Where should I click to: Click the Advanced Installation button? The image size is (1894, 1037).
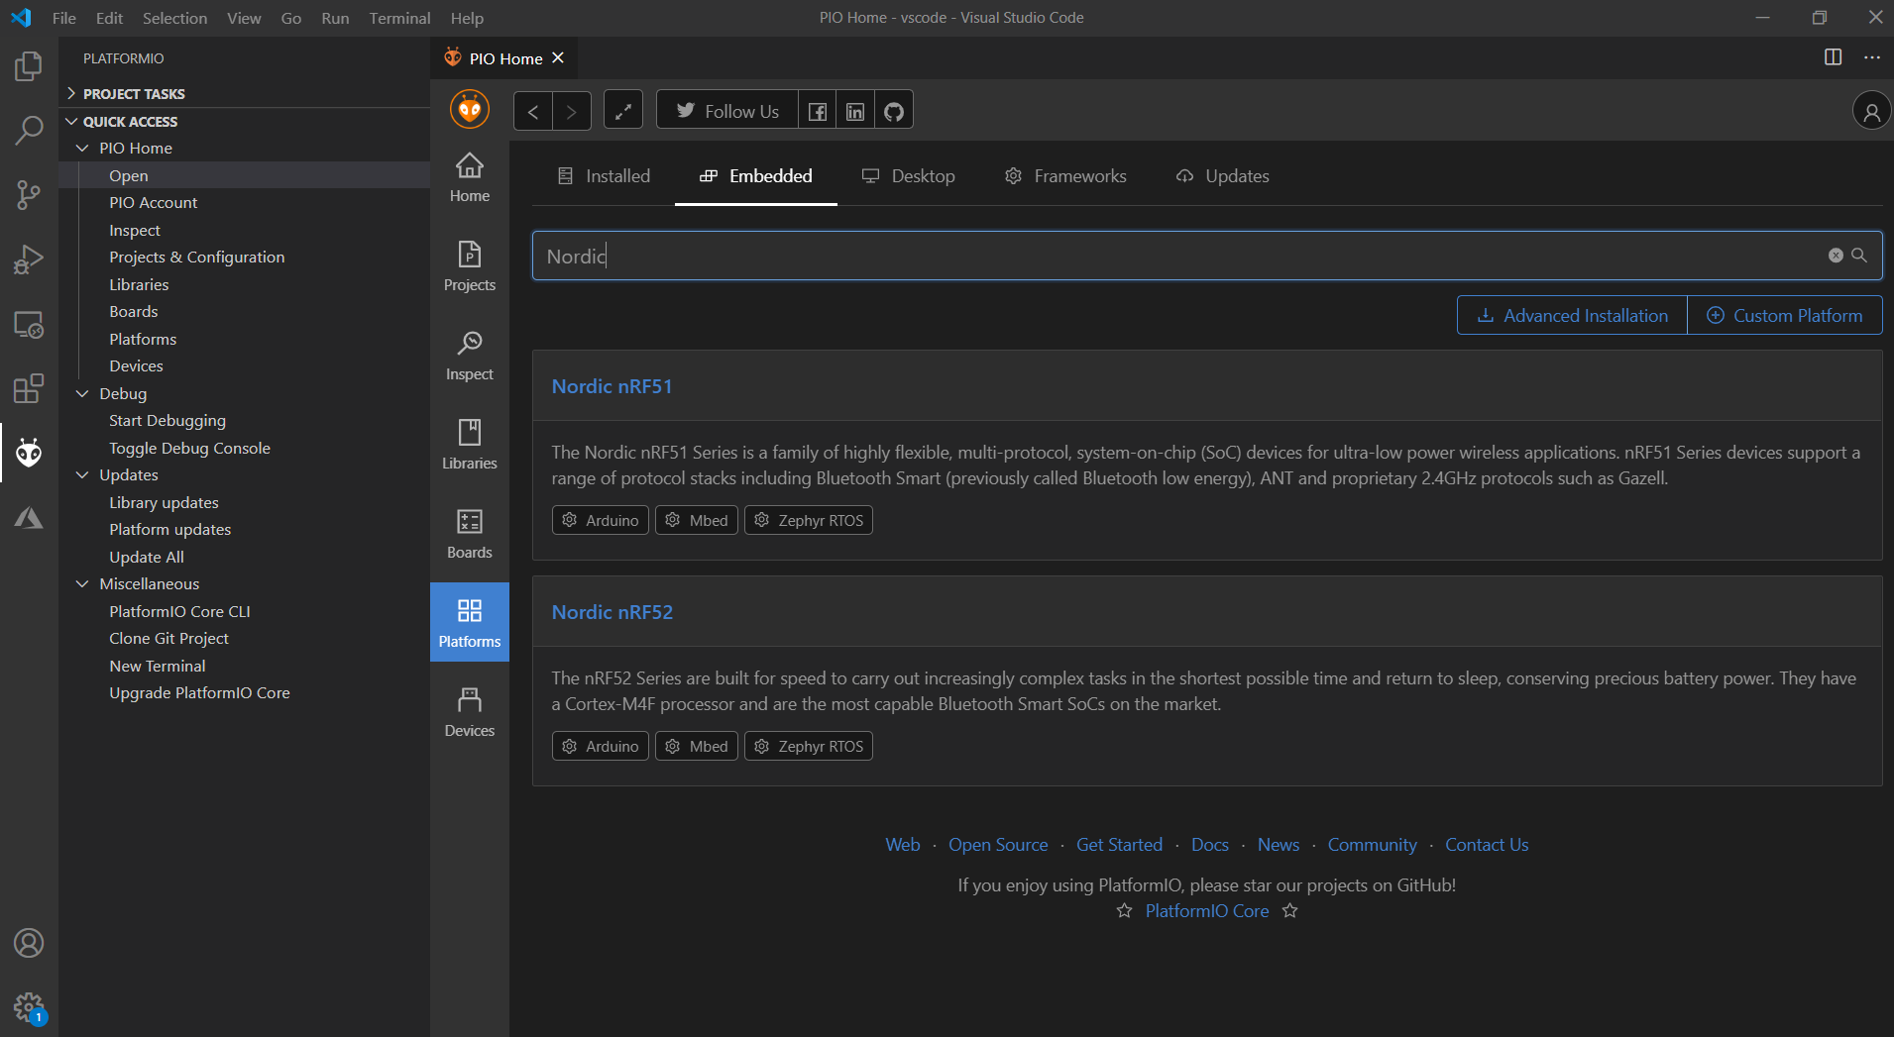(1572, 316)
